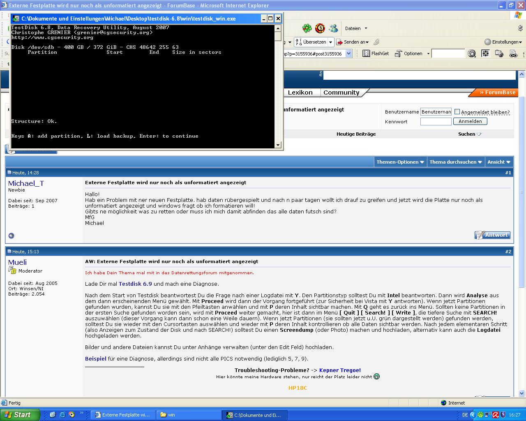Open the #1 post permalink
526x421 pixels.
coord(508,173)
